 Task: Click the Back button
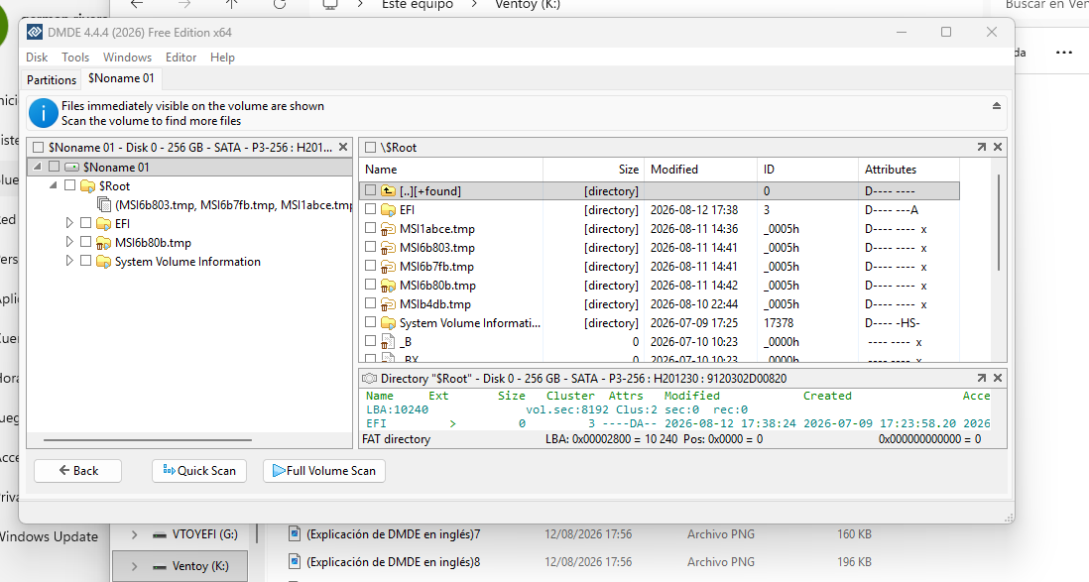[x=77, y=471]
